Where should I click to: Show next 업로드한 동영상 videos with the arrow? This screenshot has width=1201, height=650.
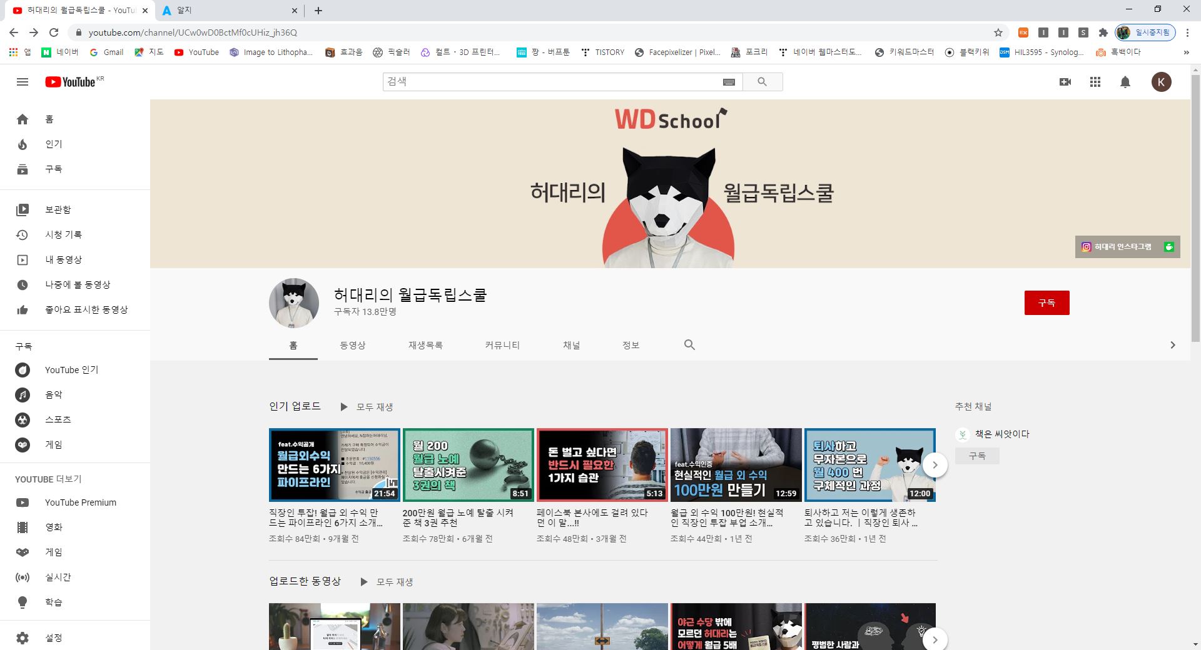(x=935, y=639)
